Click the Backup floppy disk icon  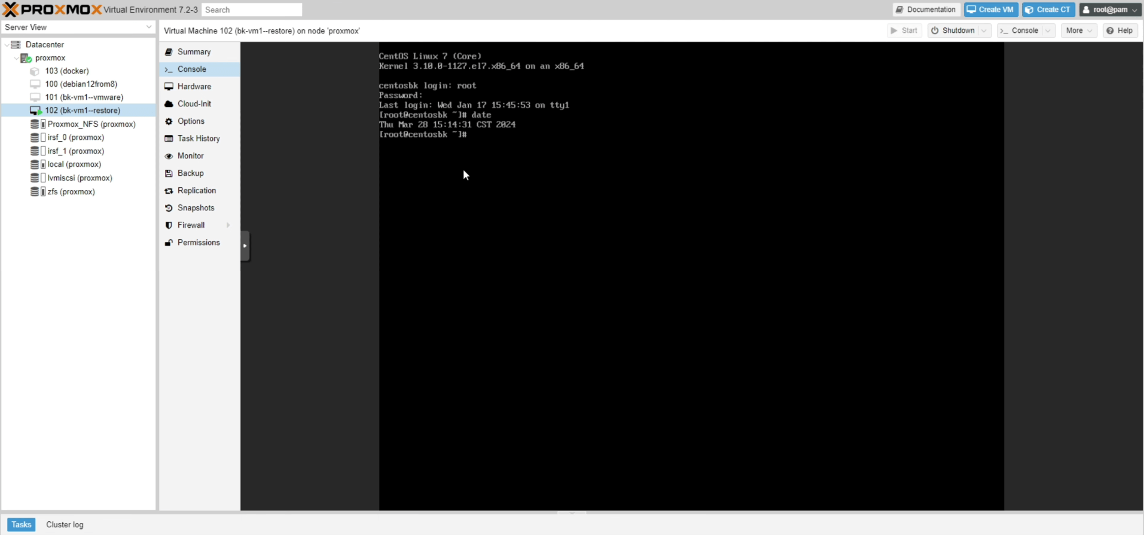point(169,173)
